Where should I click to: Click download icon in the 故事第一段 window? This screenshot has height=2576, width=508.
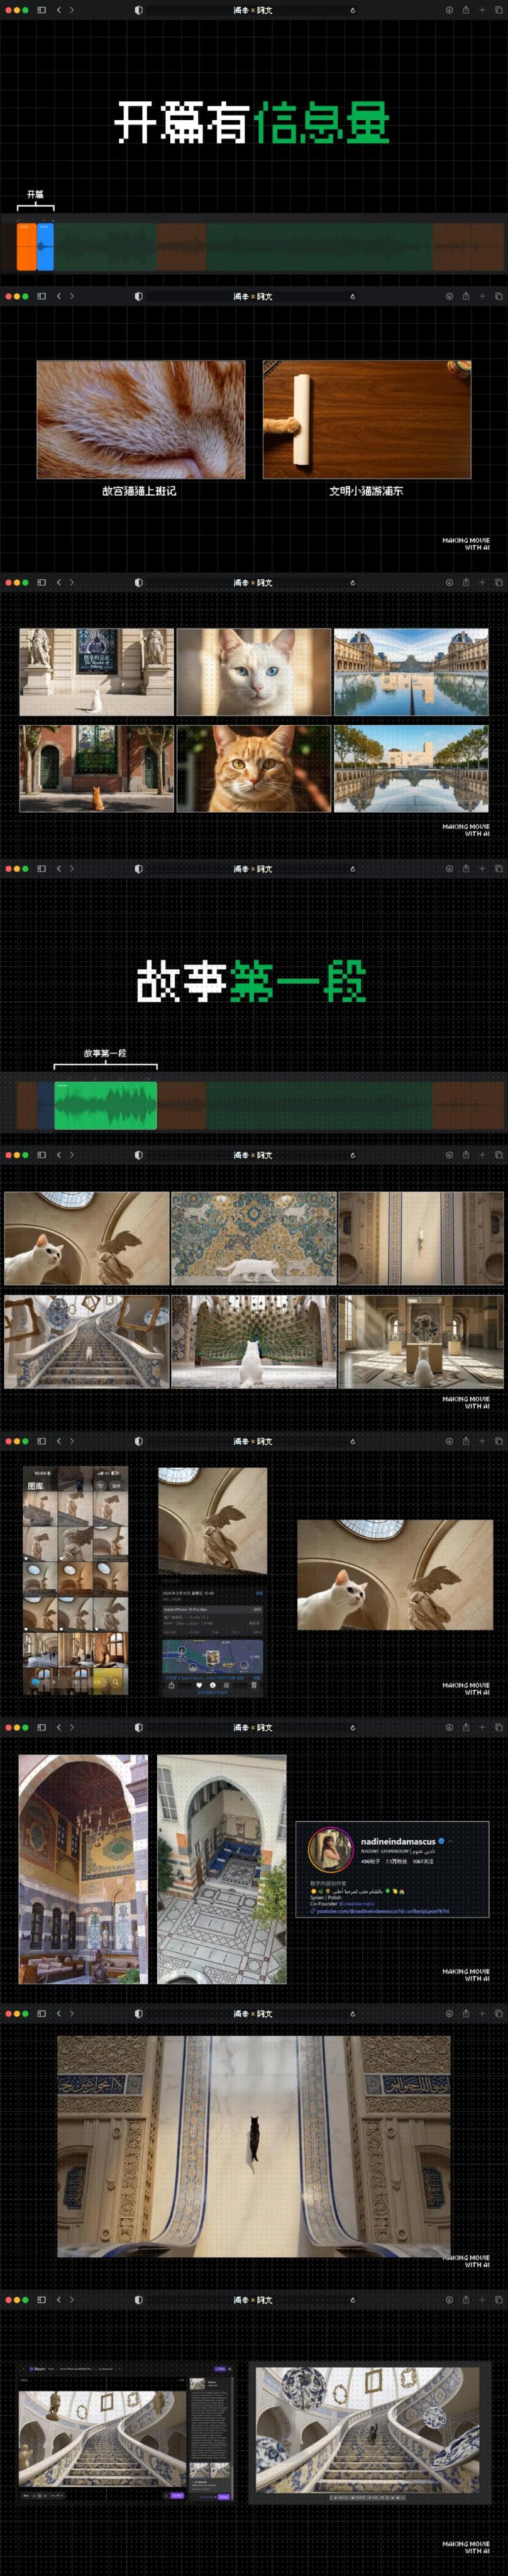[x=449, y=869]
